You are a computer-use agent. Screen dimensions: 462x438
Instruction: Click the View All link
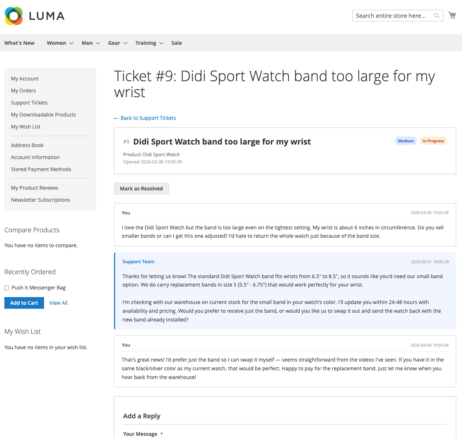[58, 303]
